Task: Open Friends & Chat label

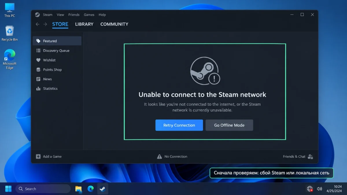Action: pyautogui.click(x=294, y=157)
